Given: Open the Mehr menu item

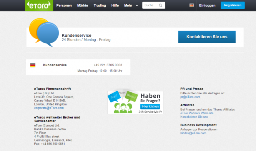Looking at the screenshot, I should pos(128,5).
